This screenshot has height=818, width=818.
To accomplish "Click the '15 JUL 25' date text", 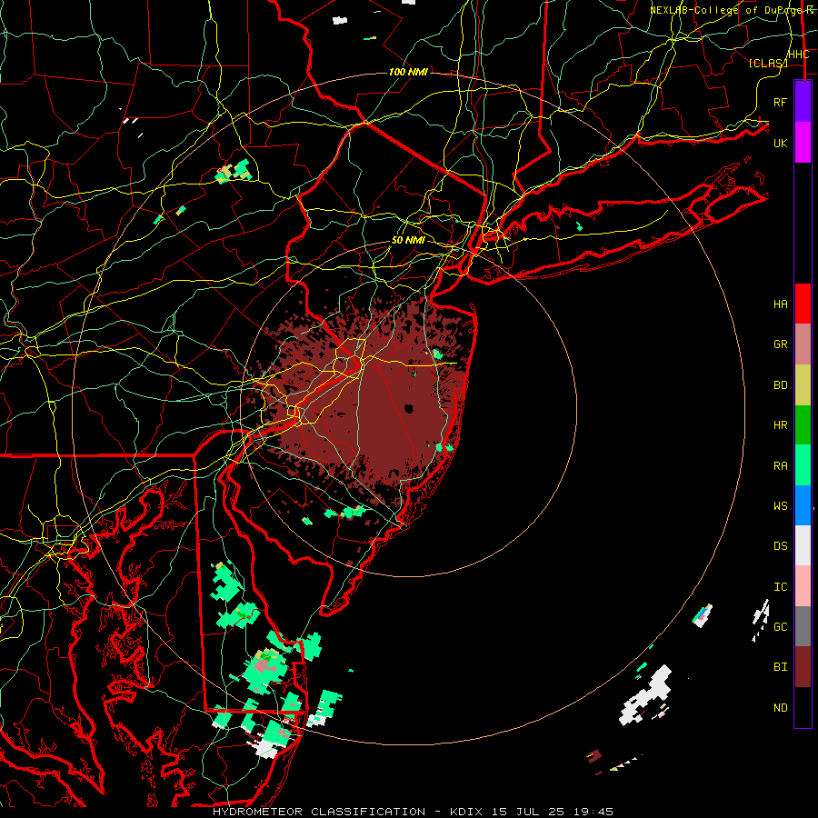I will (x=527, y=812).
